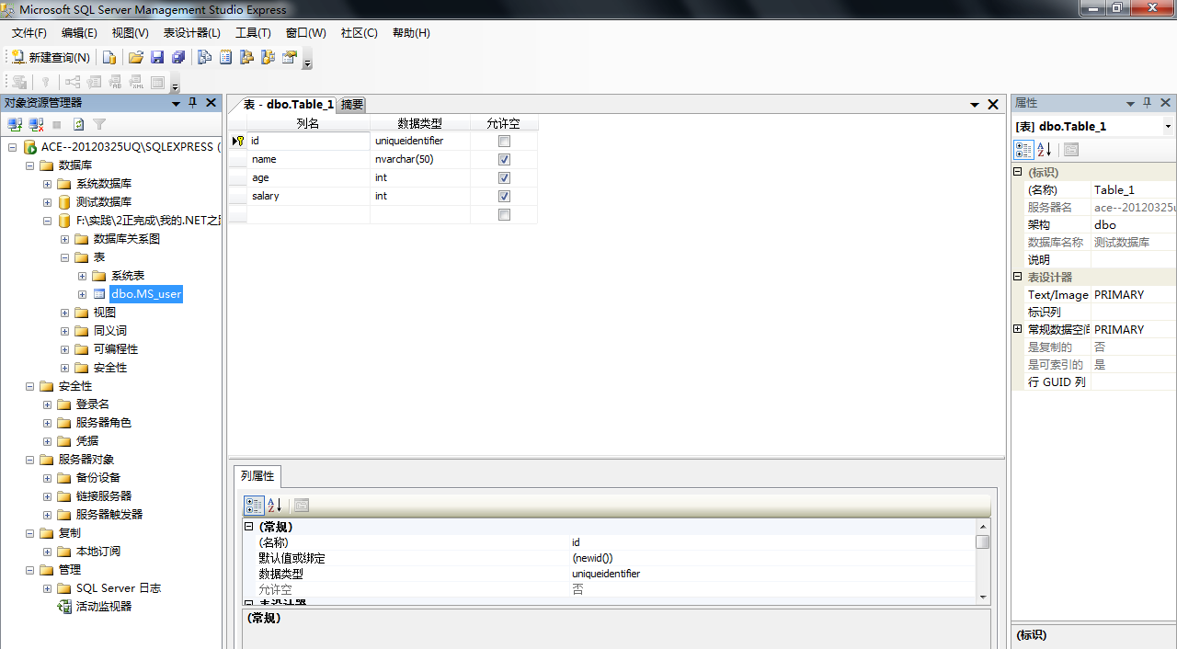
Task: Close the table designer document tab
Action: pyautogui.click(x=993, y=105)
